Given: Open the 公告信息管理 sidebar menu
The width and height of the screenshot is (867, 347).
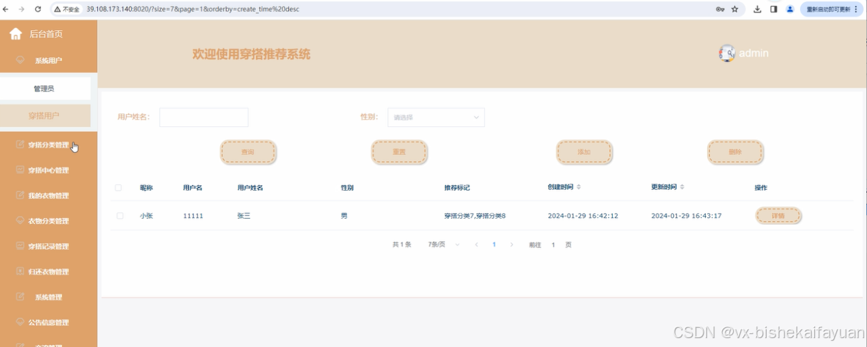Looking at the screenshot, I should click(49, 322).
